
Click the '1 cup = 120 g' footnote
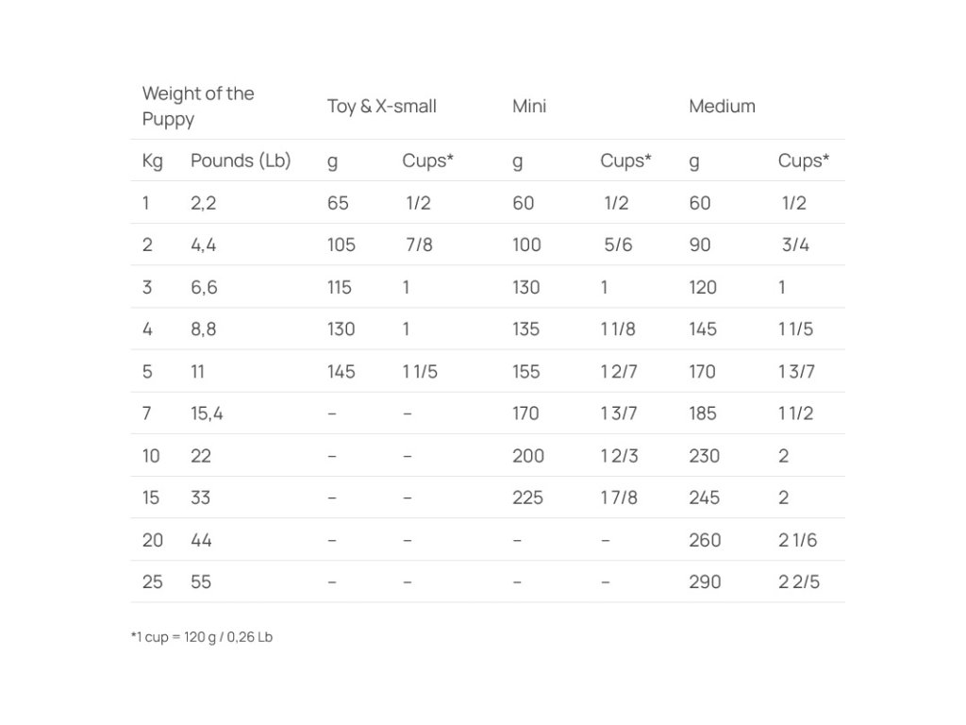(x=201, y=637)
